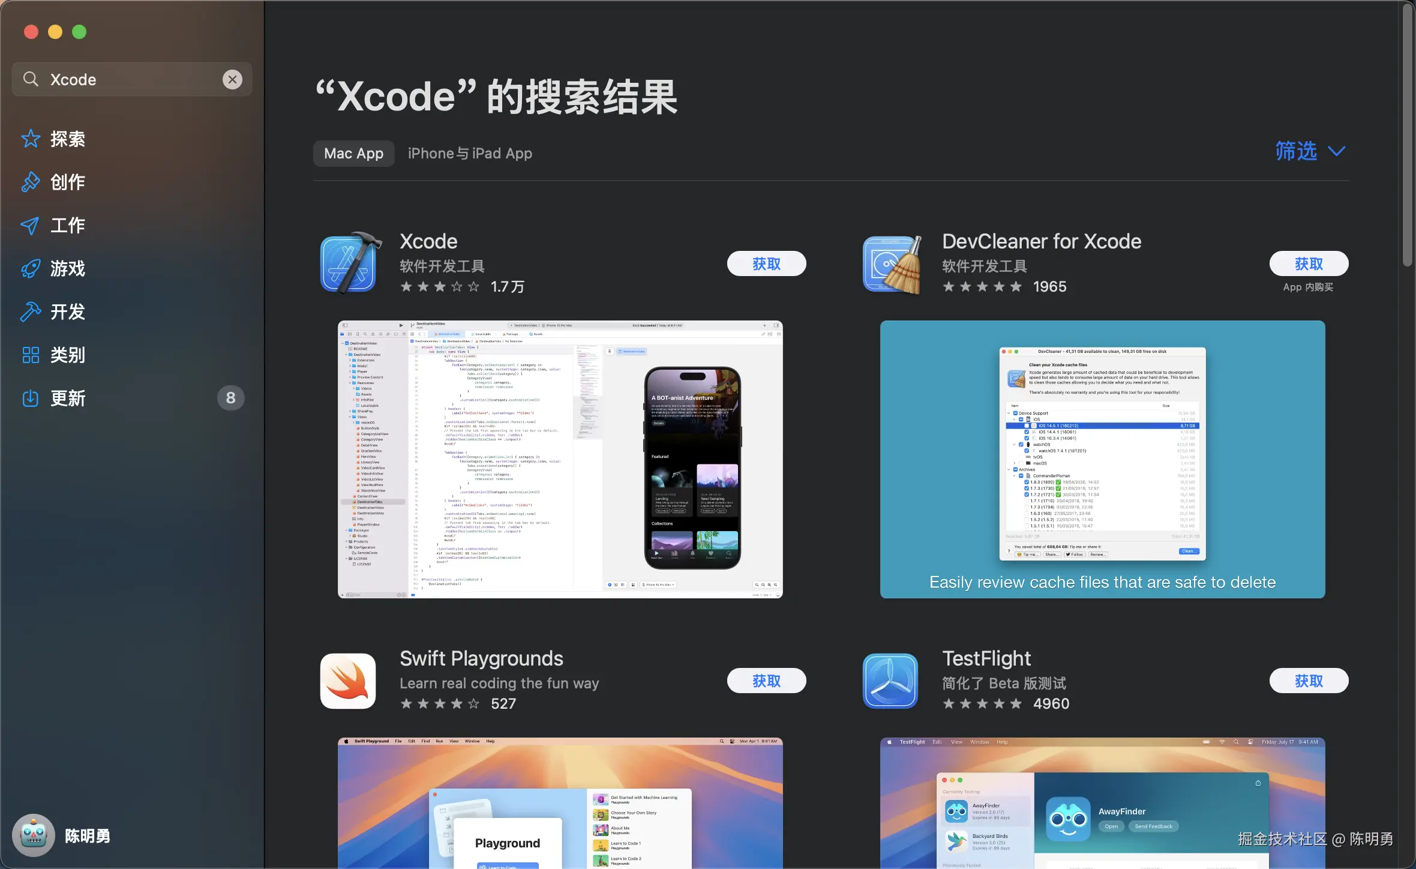Open the Xcode app icon
This screenshot has height=869, width=1416.
(x=349, y=264)
